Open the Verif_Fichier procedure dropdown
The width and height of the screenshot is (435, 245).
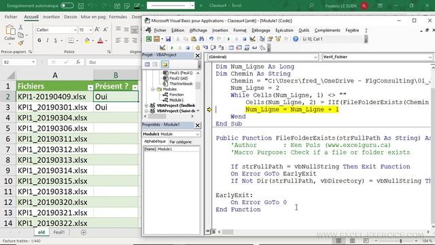(430, 57)
